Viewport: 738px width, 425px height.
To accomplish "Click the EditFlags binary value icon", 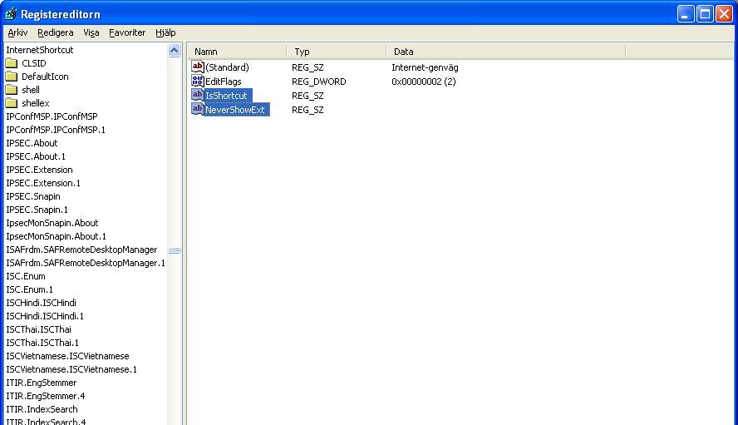I will tap(197, 81).
